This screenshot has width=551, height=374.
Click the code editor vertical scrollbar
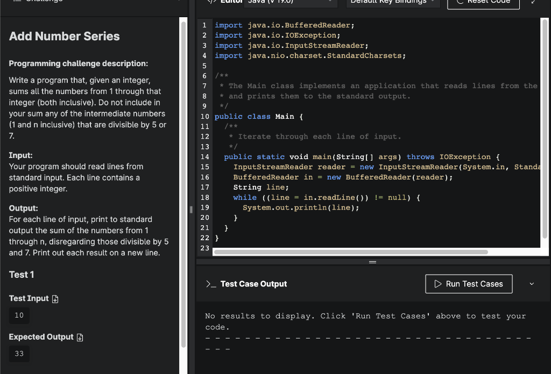545,129
